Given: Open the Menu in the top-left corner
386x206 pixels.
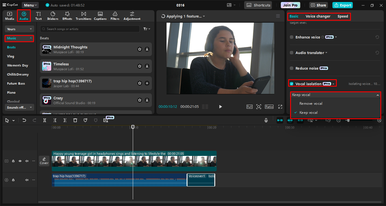Looking at the screenshot, I should click(x=30, y=5).
